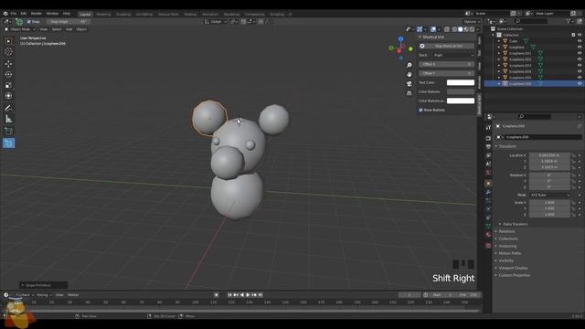
Task: Hide Icosphere.001 using its eye icon
Action: coord(580,53)
